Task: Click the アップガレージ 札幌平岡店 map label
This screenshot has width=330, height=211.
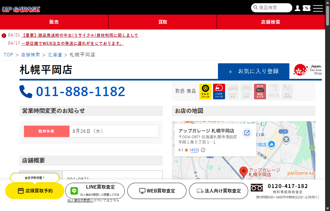Action: pos(264,172)
